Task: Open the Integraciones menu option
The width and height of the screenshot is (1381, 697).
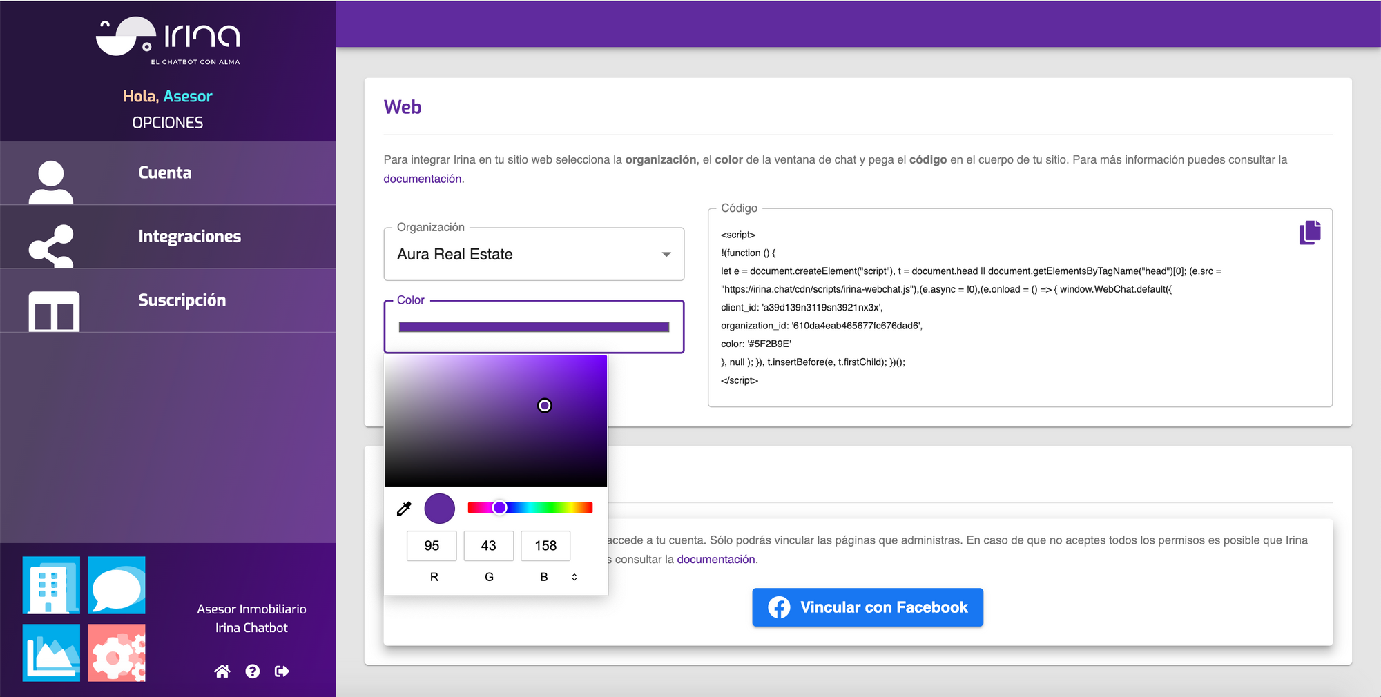Action: [168, 237]
